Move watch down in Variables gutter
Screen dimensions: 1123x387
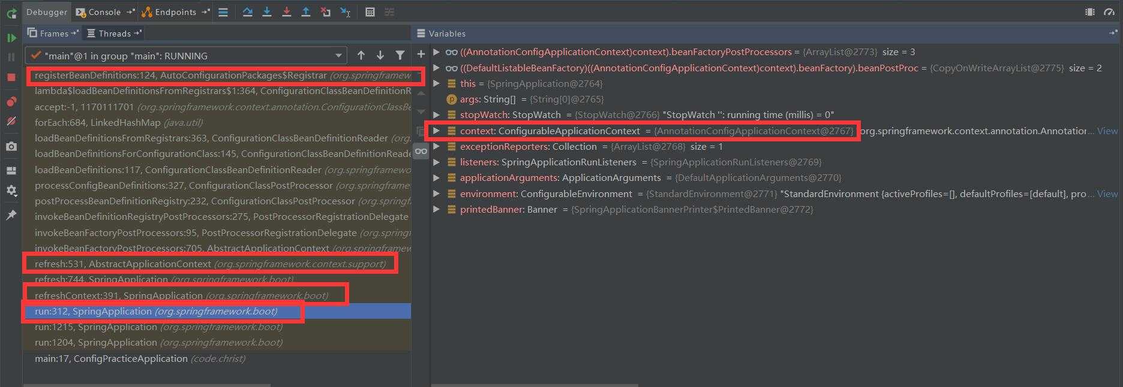coord(421,112)
